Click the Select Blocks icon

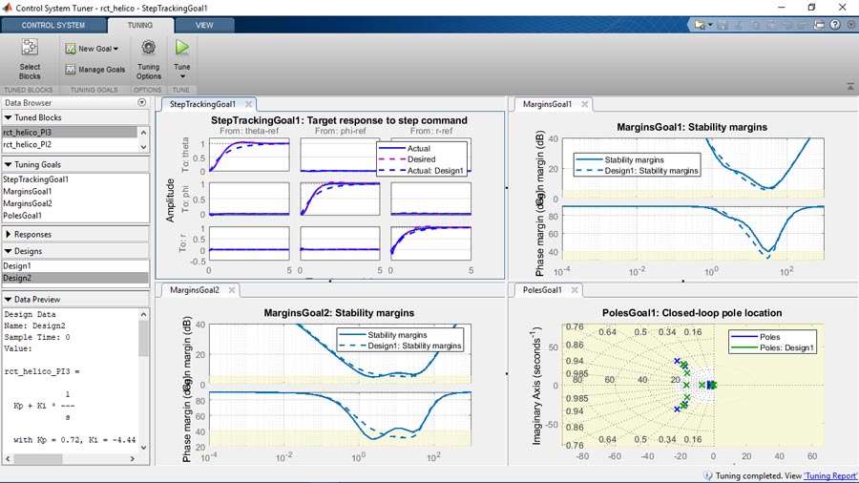tap(30, 48)
